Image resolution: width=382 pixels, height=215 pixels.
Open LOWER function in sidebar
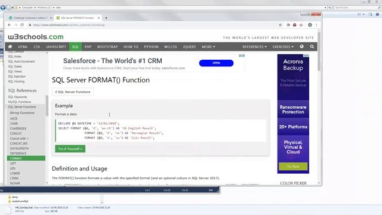pyautogui.click(x=15, y=173)
